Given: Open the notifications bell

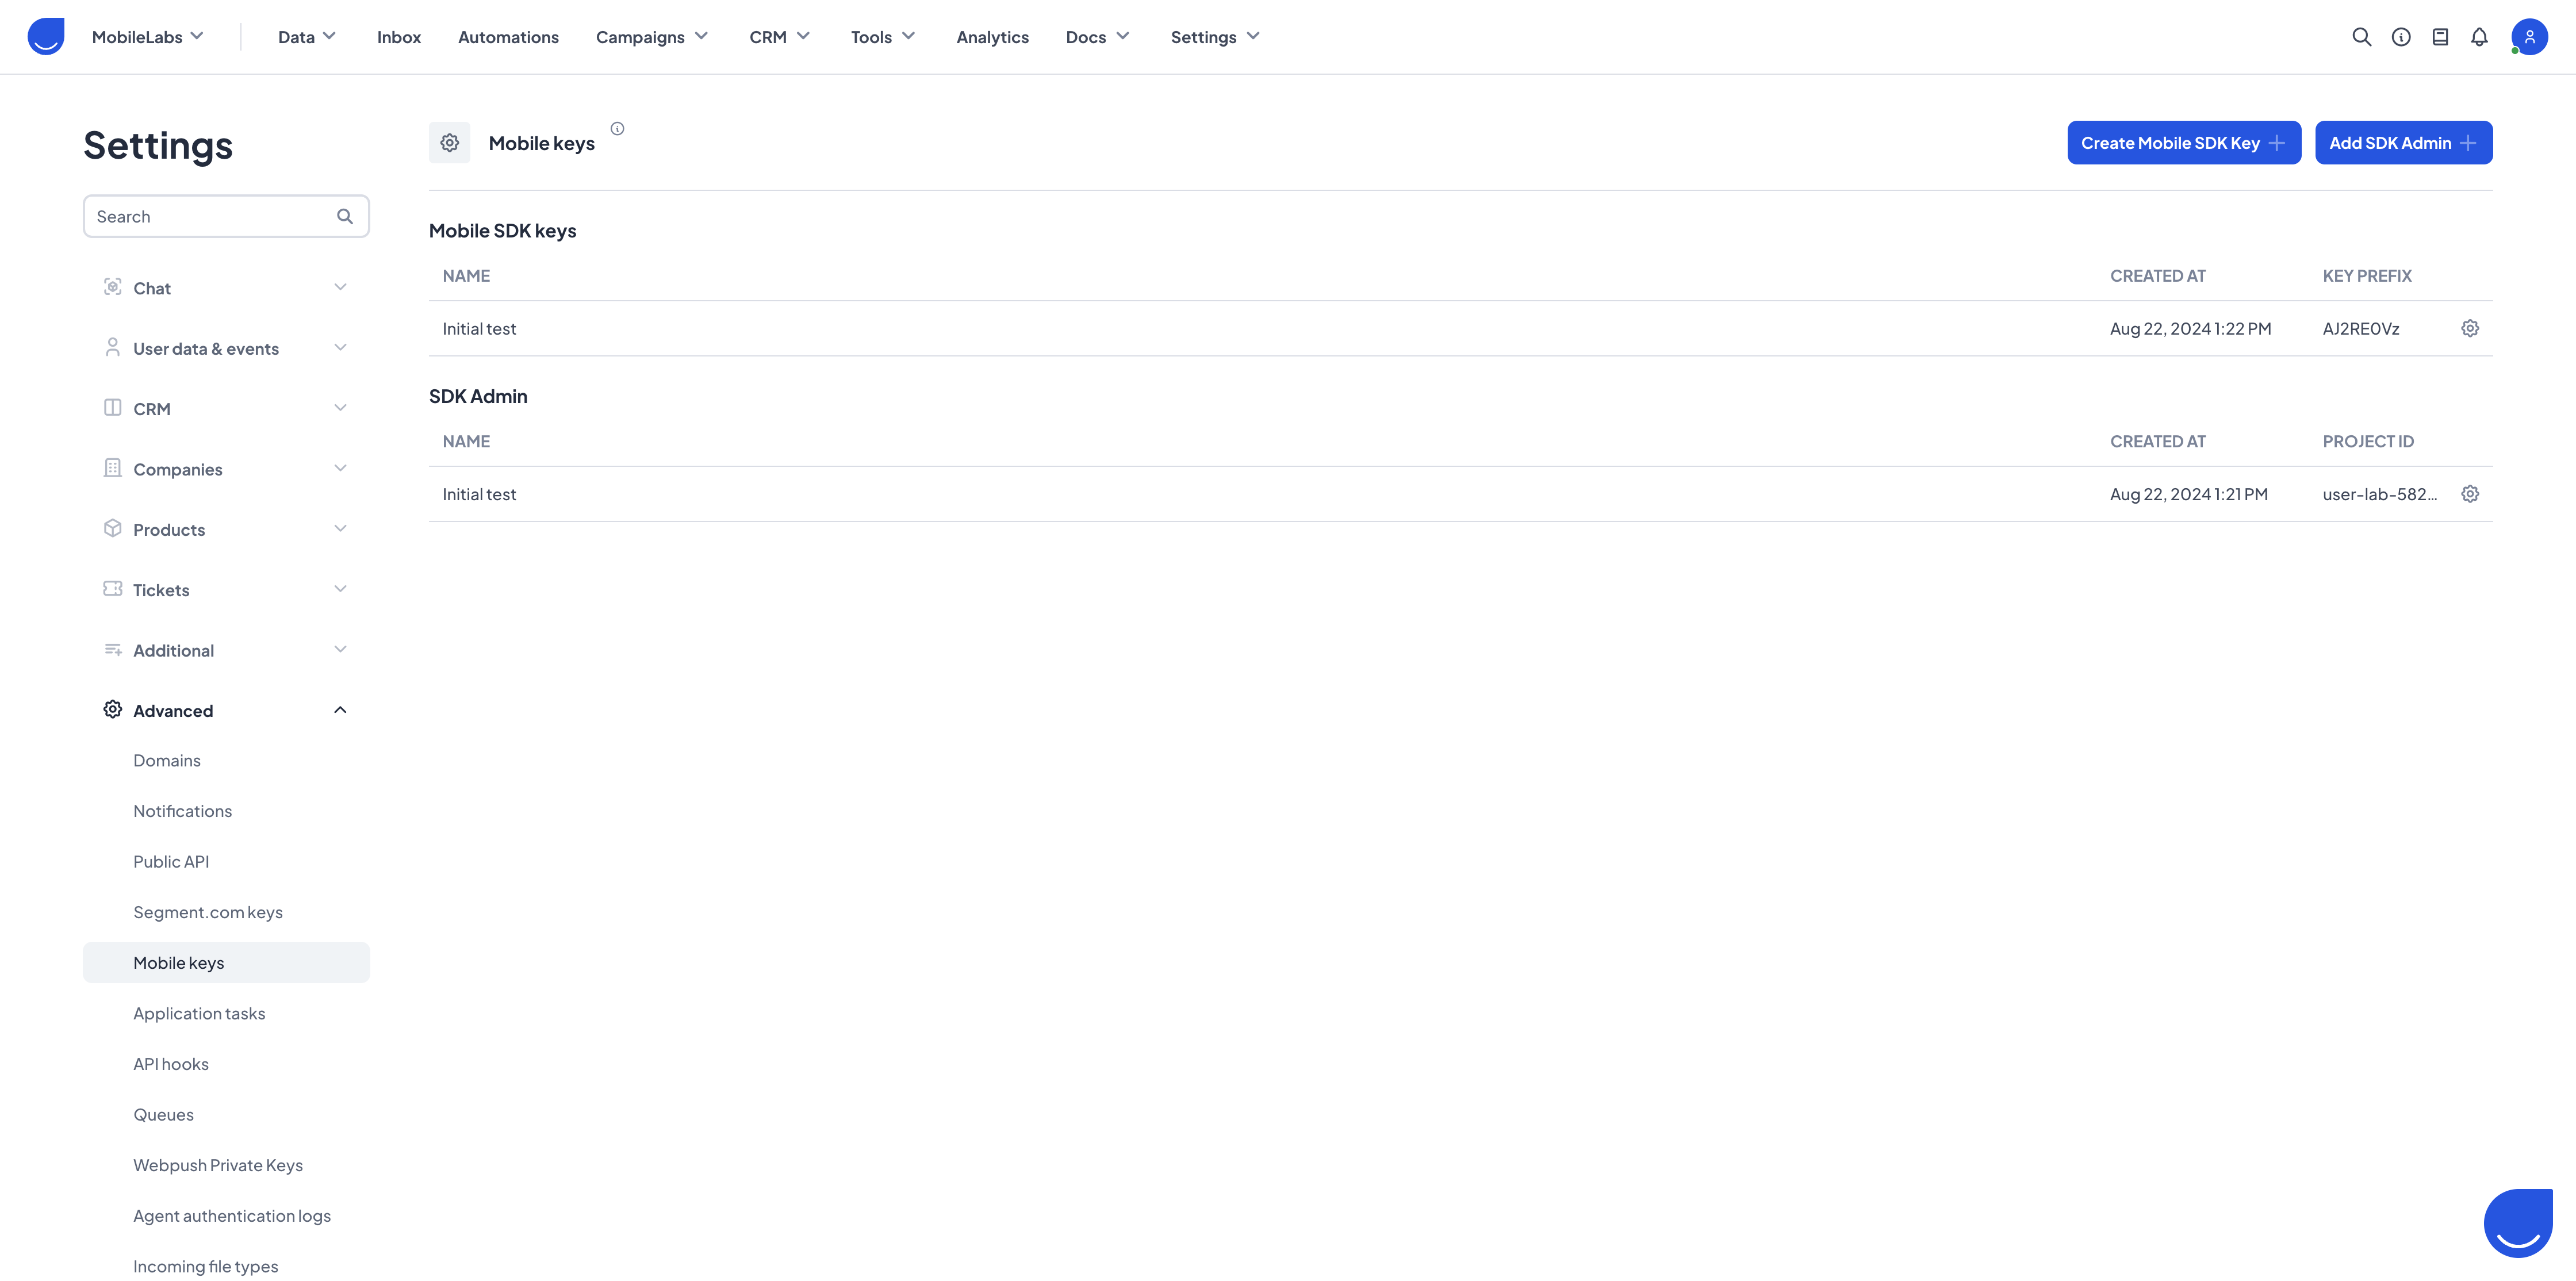Looking at the screenshot, I should coord(2479,37).
